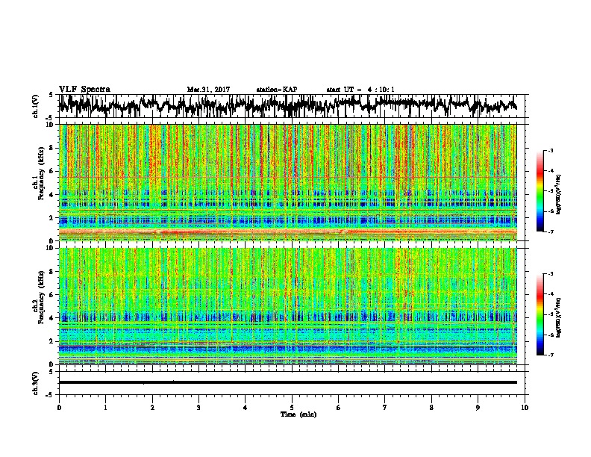Click the "6" frequency tick of ch.1 spectrogram

tap(53, 171)
